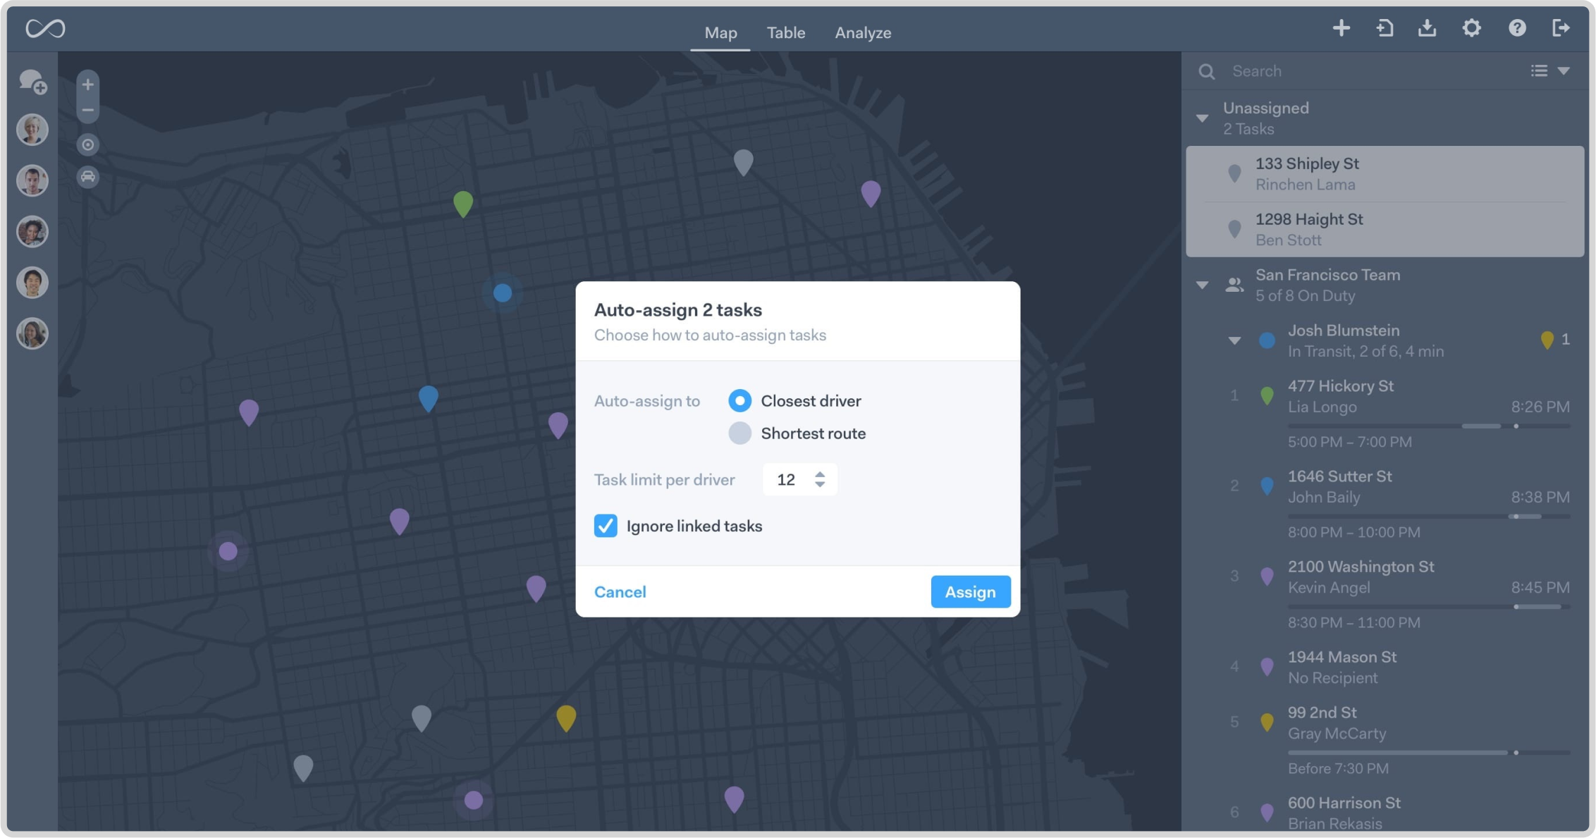Expand the Unassigned tasks section
Viewport: 1596px width, 838px height.
pos(1203,114)
